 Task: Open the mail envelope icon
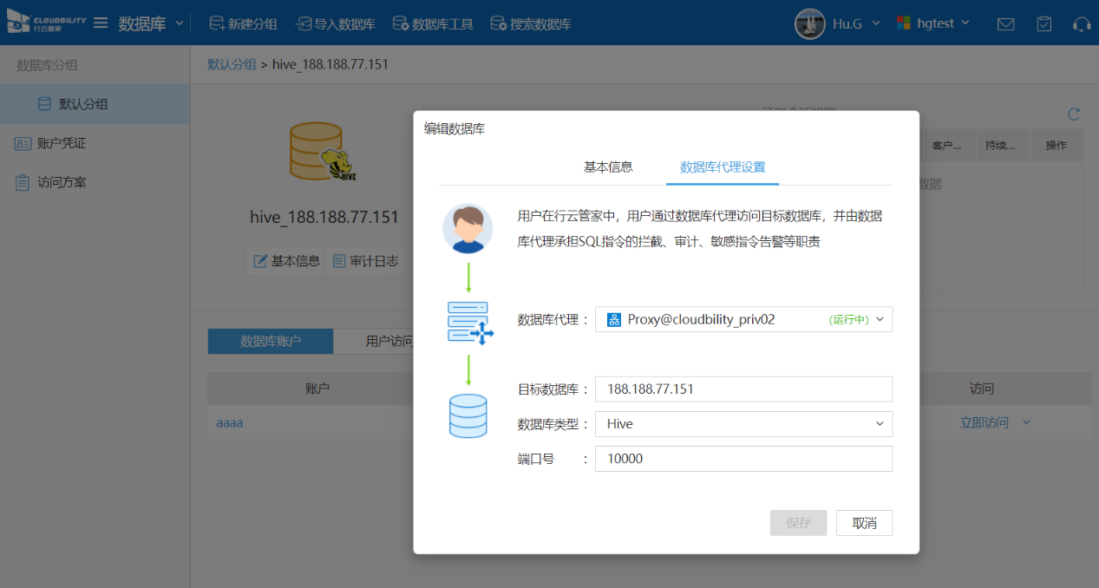click(1005, 24)
